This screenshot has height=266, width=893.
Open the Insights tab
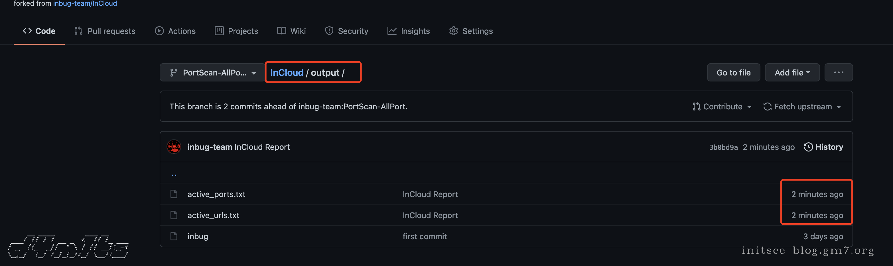click(x=408, y=31)
